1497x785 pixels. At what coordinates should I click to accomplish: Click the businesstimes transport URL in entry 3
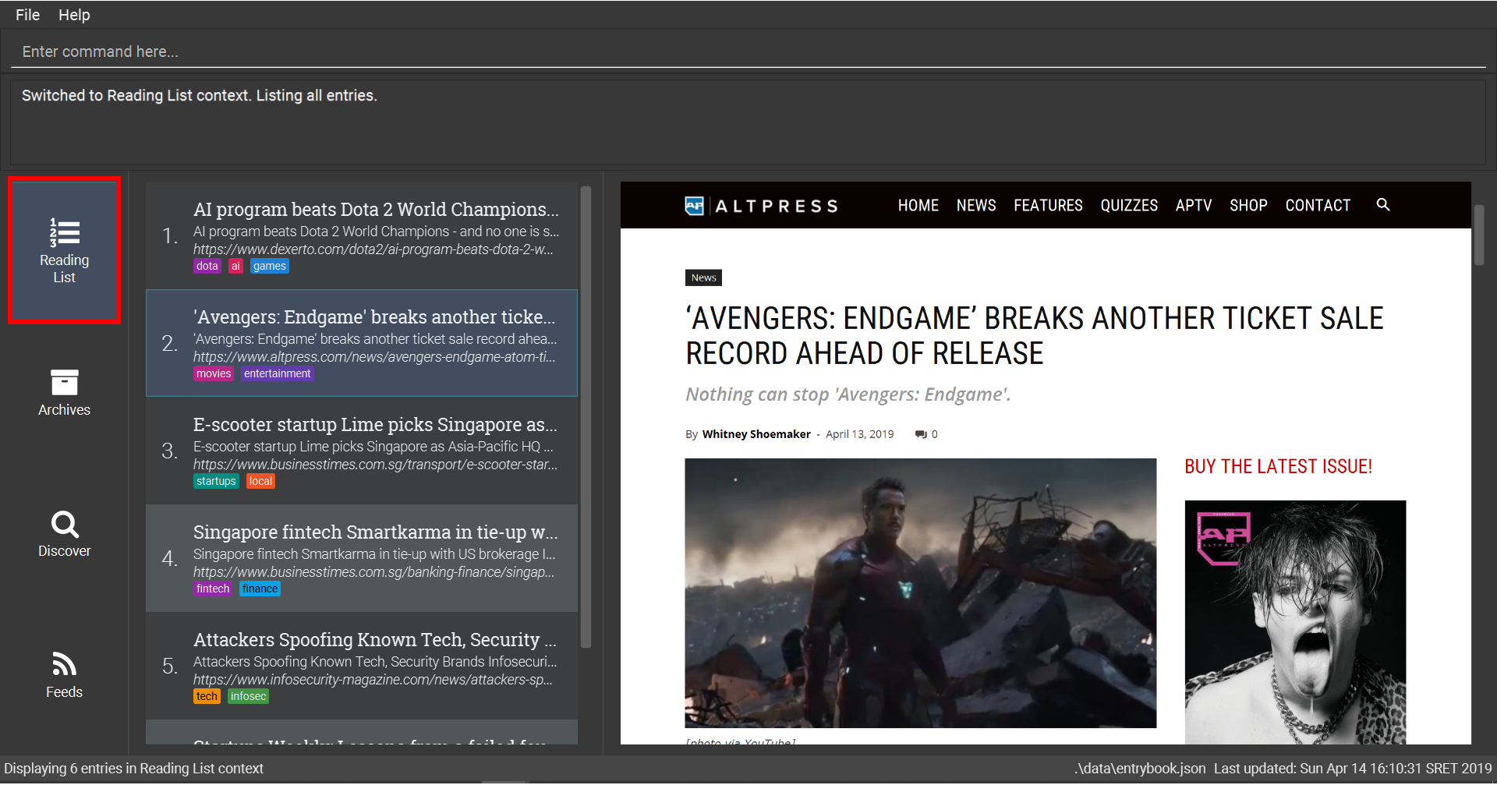[375, 465]
